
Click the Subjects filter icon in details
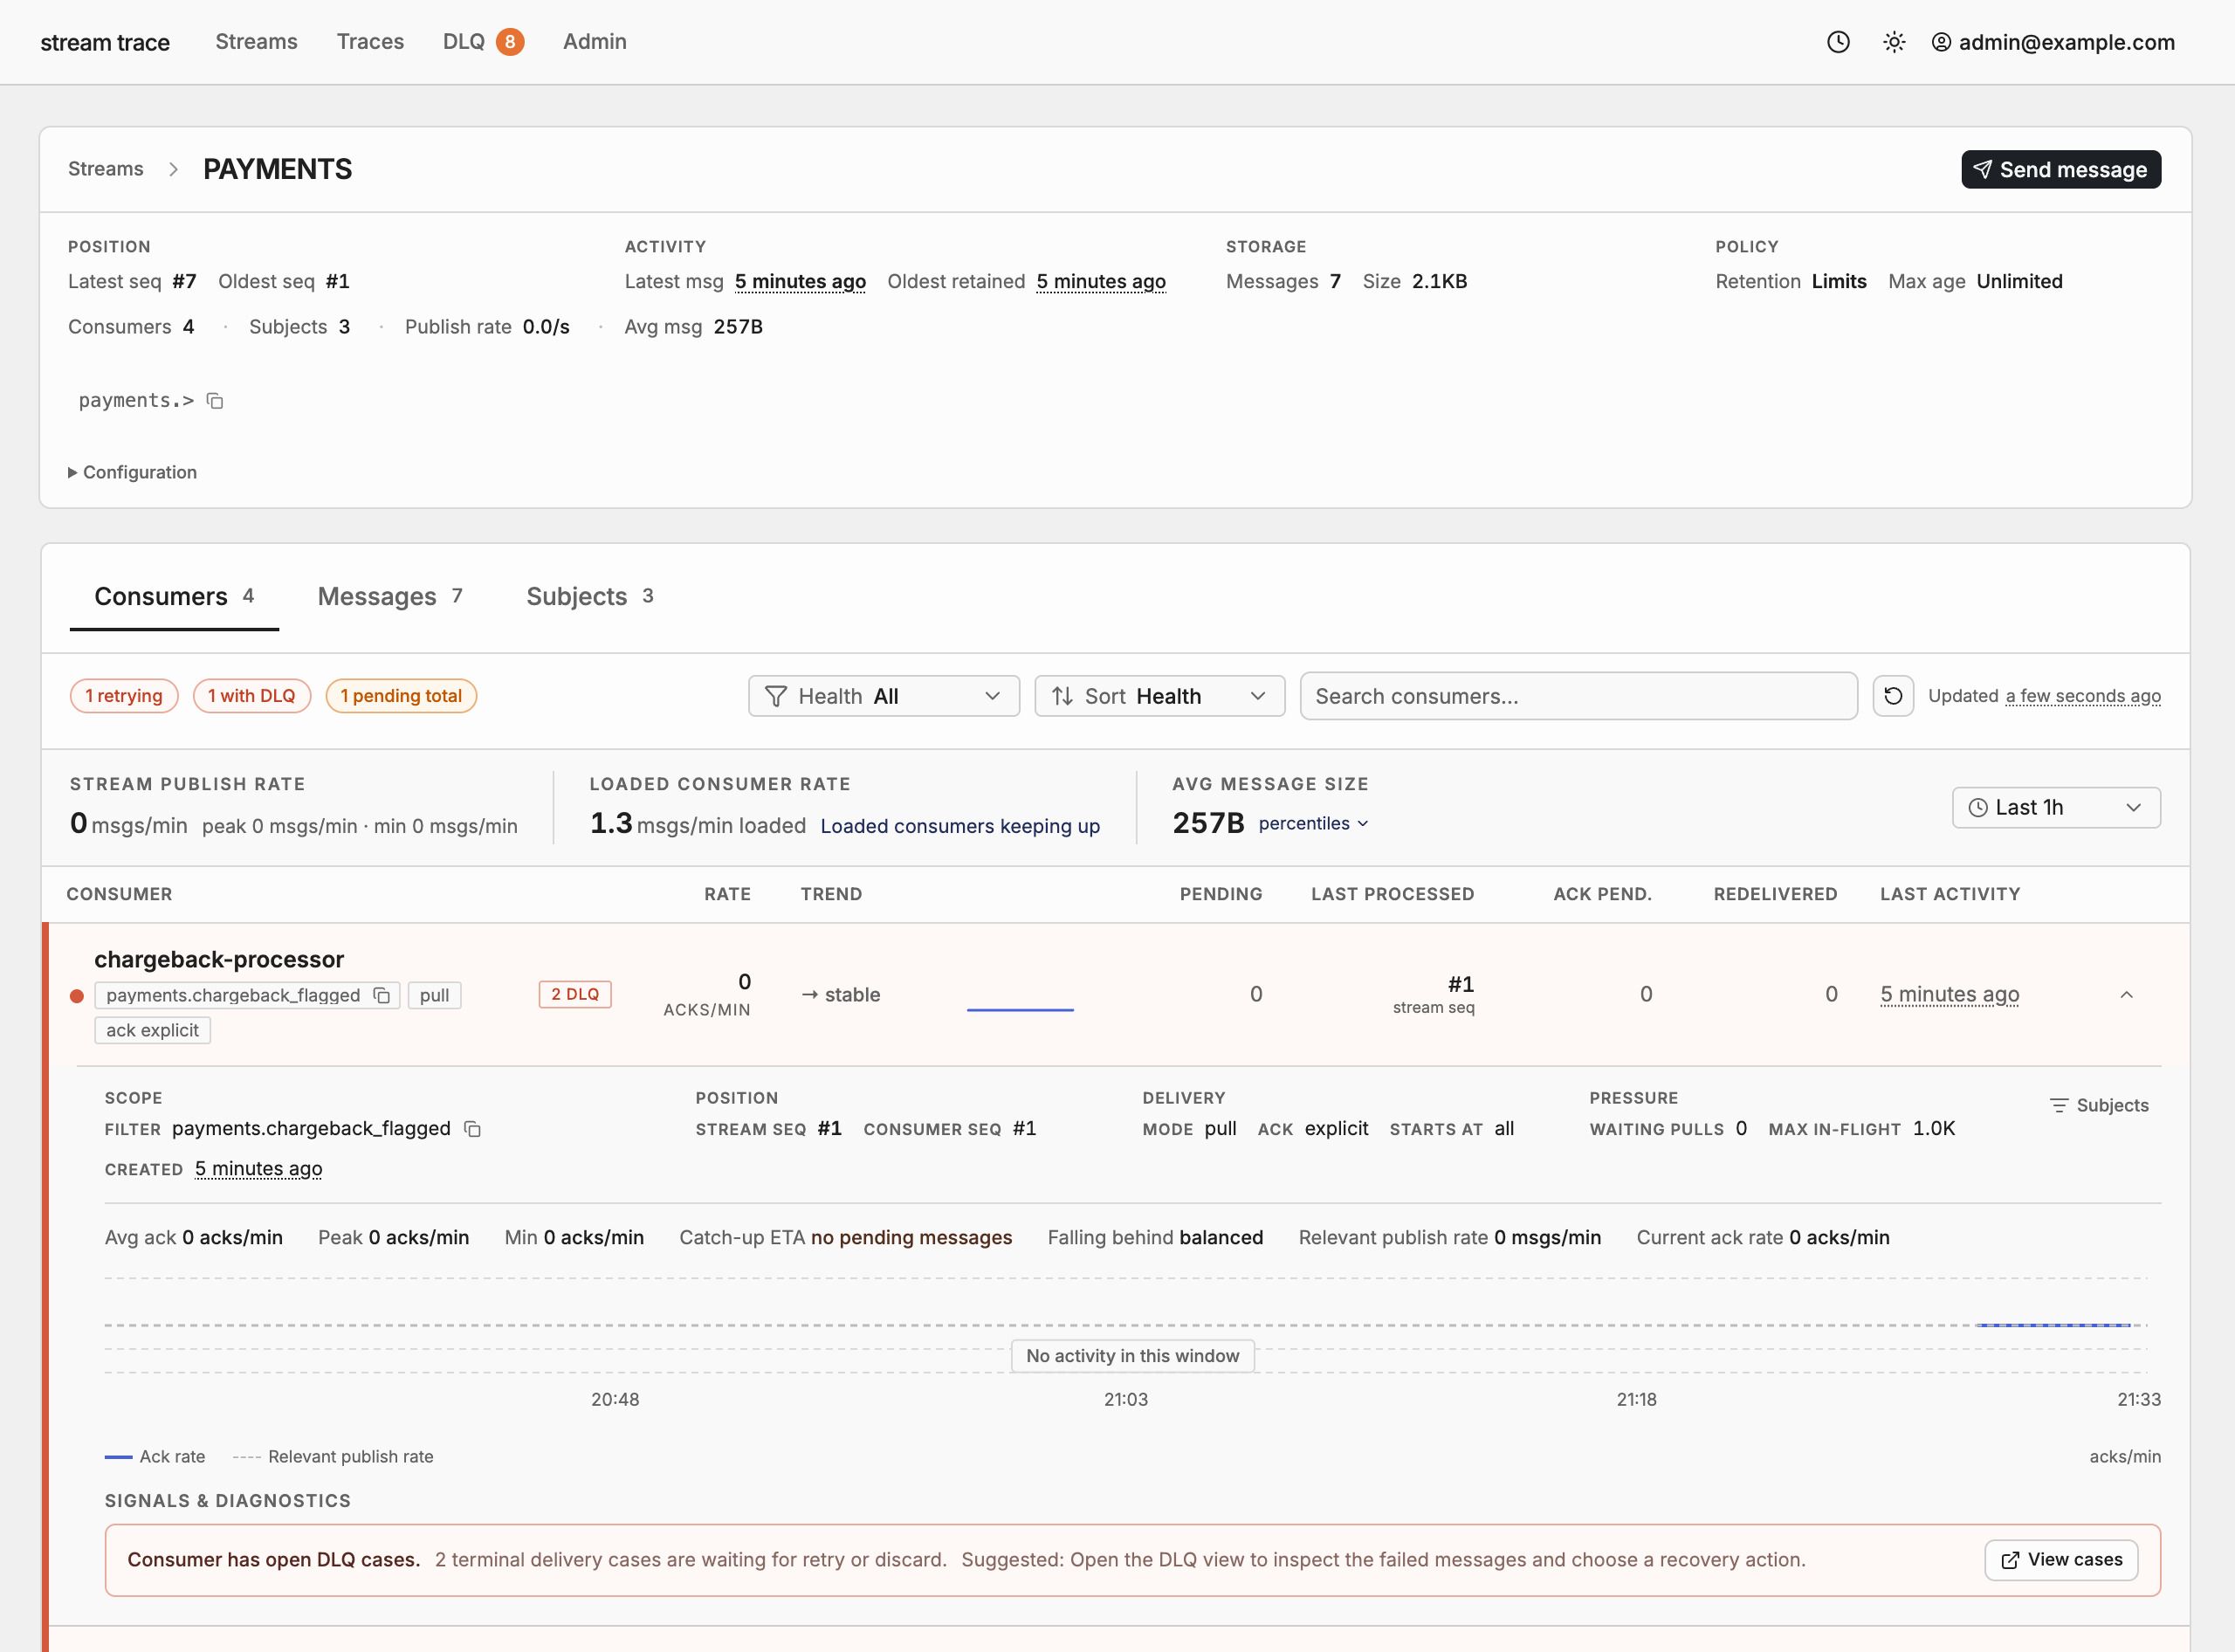point(2099,1105)
